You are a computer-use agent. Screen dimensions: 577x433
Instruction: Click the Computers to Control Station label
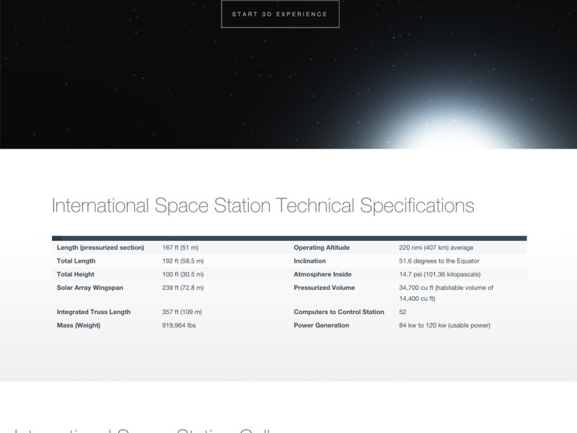(x=339, y=312)
